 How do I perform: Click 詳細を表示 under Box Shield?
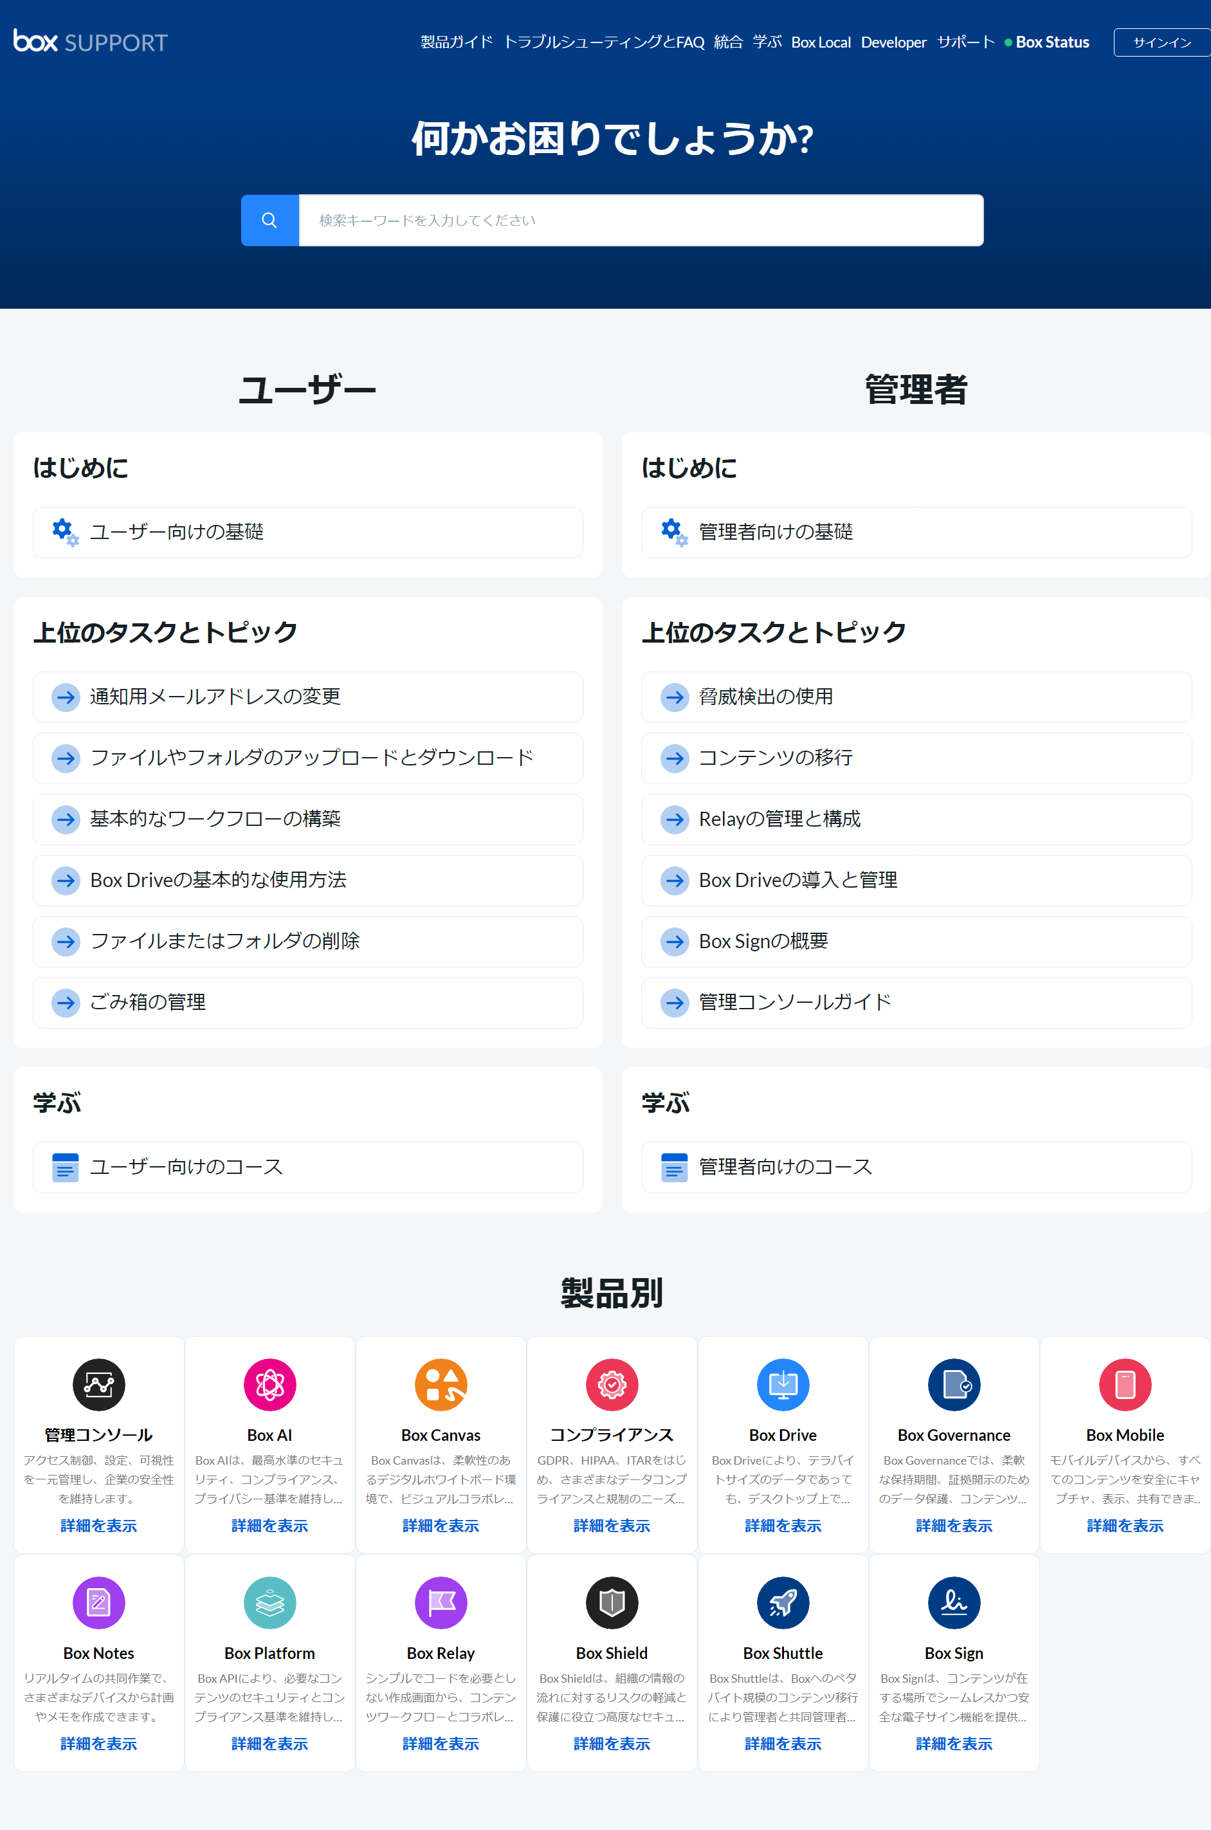612,1743
